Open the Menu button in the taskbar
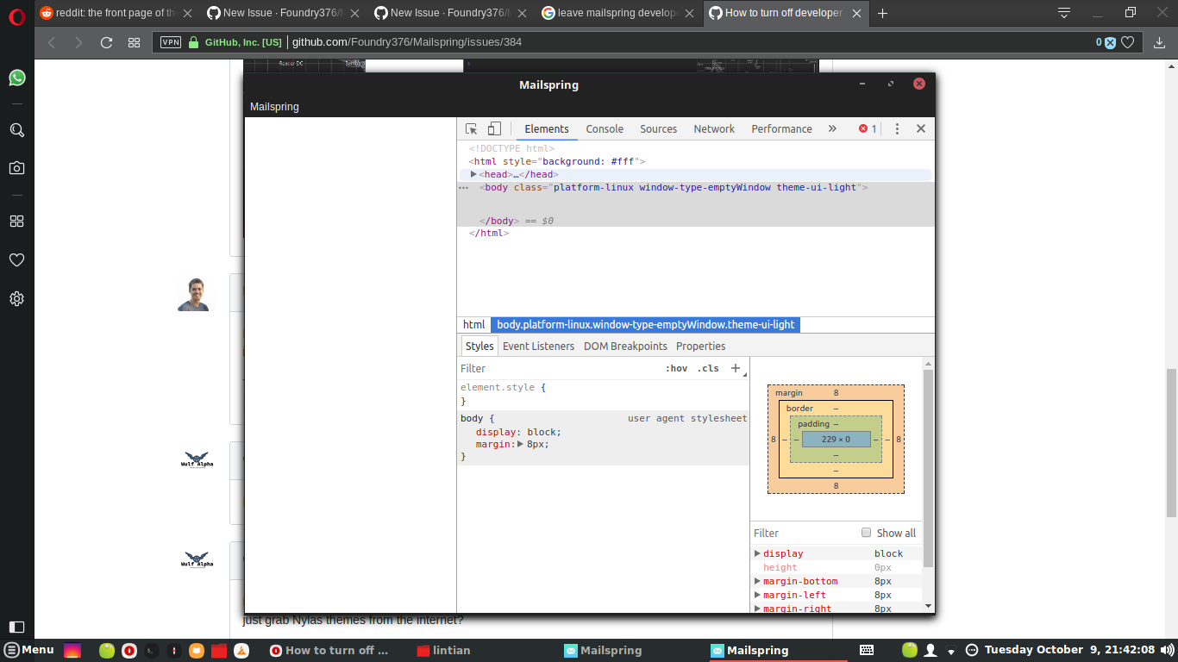Viewport: 1178px width, 662px height. tap(28, 650)
